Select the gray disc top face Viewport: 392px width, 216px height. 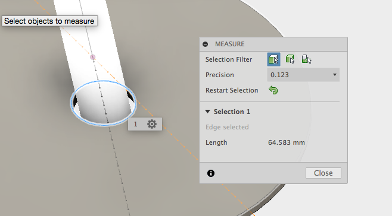point(63,162)
